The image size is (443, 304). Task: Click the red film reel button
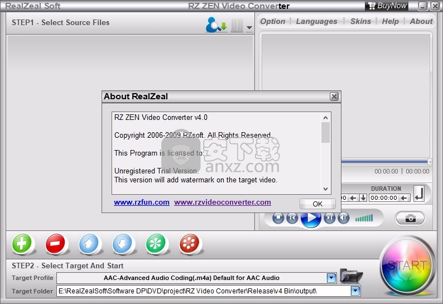pos(189,243)
